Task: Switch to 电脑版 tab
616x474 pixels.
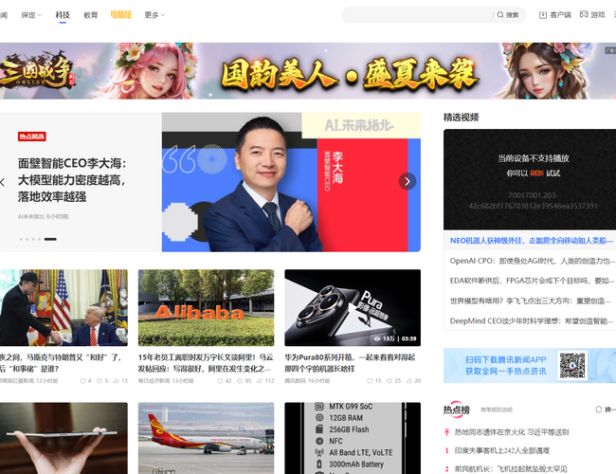Action: (120, 14)
